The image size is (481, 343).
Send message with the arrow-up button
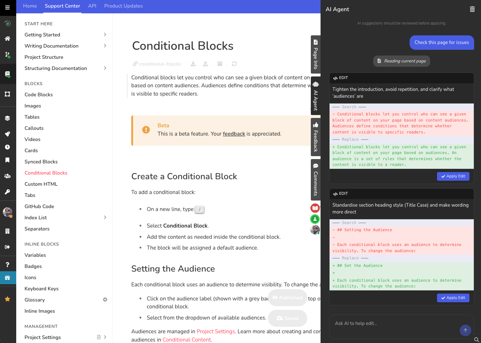(x=465, y=330)
